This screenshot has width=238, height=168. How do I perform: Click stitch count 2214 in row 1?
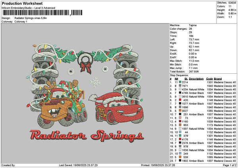click(x=185, y=82)
